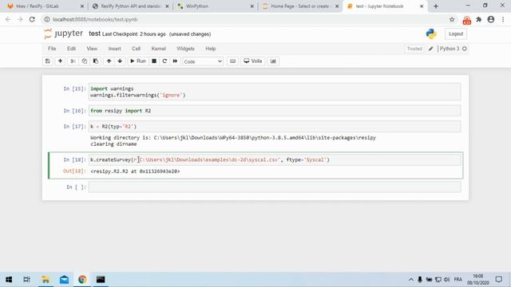
Task: Open a new browser tab
Action: [x=436, y=6]
